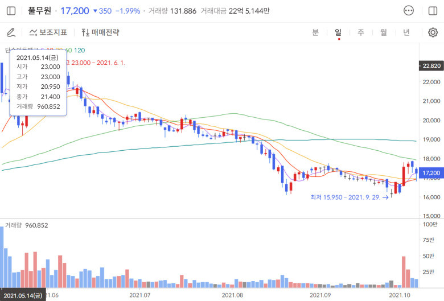
Task: Click the 종가 21,400 row in tooltip
Action: [x=38, y=97]
